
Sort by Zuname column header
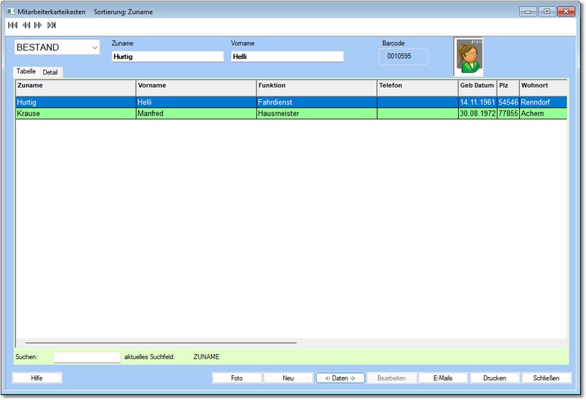(75, 86)
